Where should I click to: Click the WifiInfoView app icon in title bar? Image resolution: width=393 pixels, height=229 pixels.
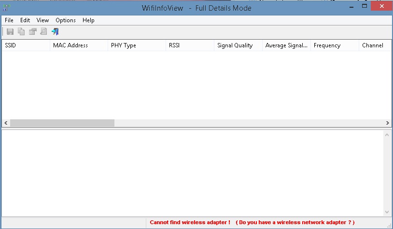pos(6,8)
